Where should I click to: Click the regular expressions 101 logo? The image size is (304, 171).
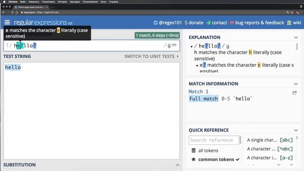click(43, 22)
